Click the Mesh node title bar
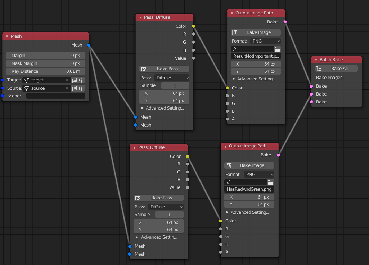 (x=46, y=36)
